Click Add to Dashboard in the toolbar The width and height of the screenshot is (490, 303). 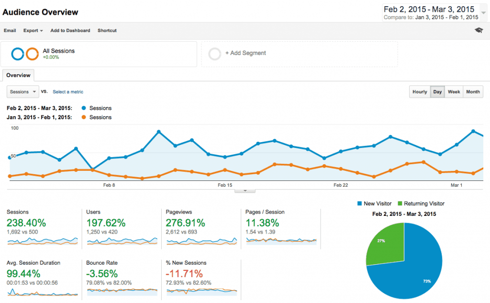point(70,31)
